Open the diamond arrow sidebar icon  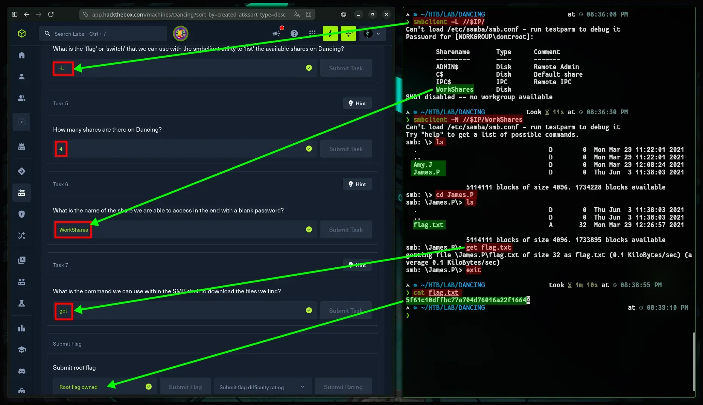tap(22, 171)
